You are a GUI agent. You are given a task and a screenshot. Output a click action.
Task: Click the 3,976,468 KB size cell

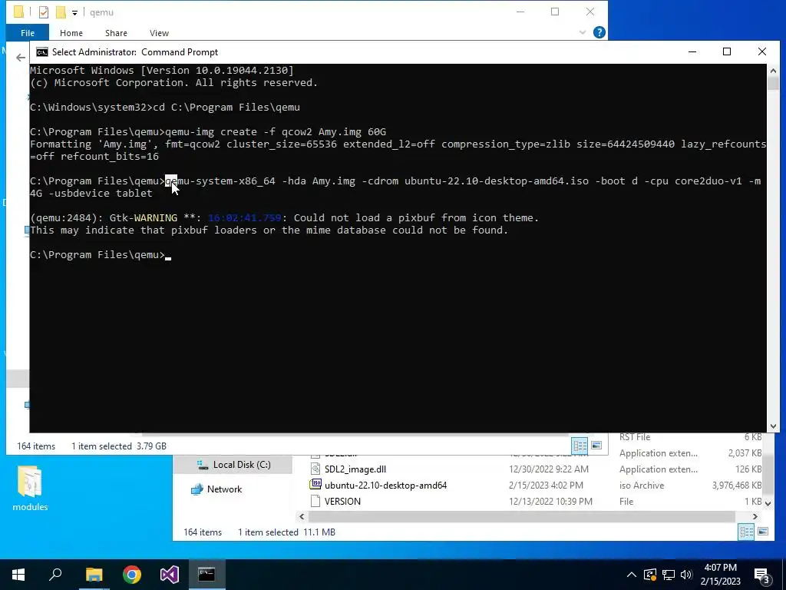tap(736, 486)
